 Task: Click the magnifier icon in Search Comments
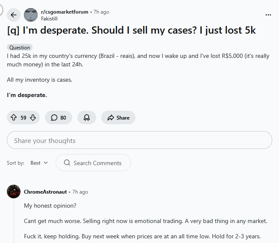tap(67, 163)
